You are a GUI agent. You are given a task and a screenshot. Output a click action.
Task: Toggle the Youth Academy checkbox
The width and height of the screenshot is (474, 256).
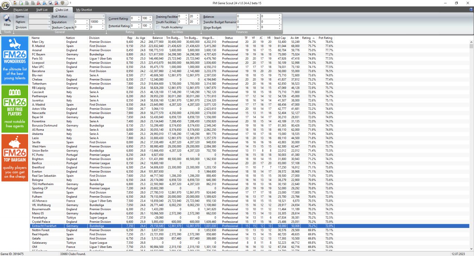[157, 27]
